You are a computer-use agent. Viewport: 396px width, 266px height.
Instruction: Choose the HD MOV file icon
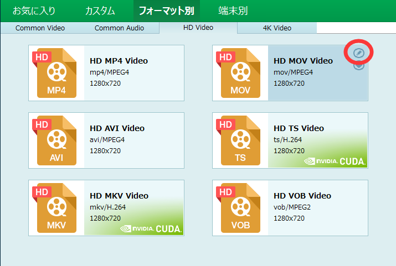tap(238, 73)
